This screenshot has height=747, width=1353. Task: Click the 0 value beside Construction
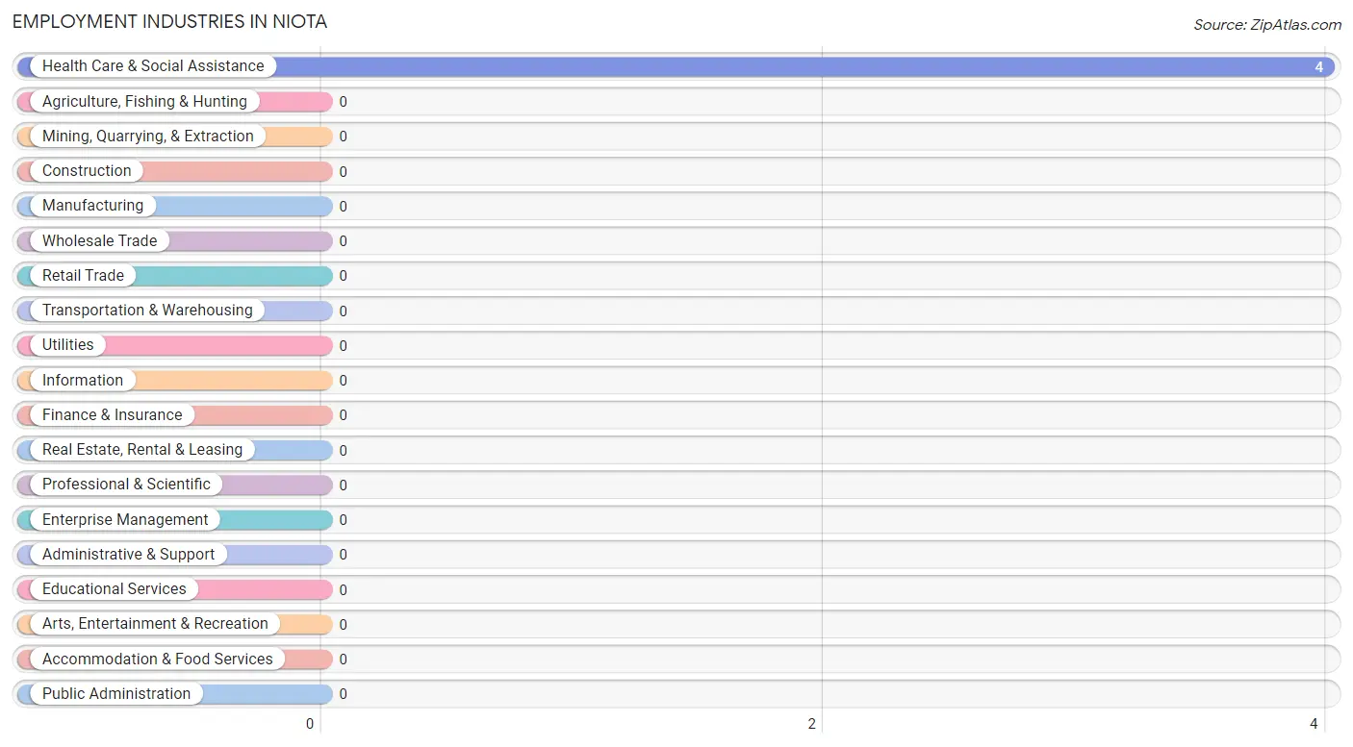[343, 172]
